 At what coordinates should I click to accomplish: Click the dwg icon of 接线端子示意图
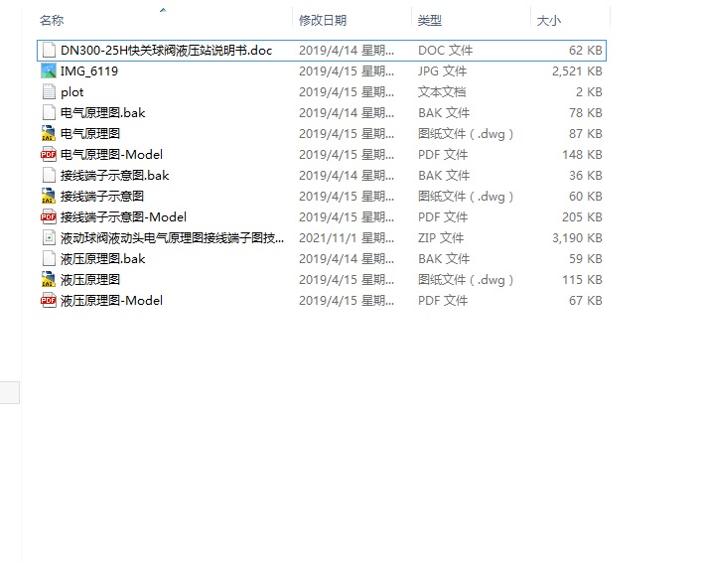tap(49, 197)
